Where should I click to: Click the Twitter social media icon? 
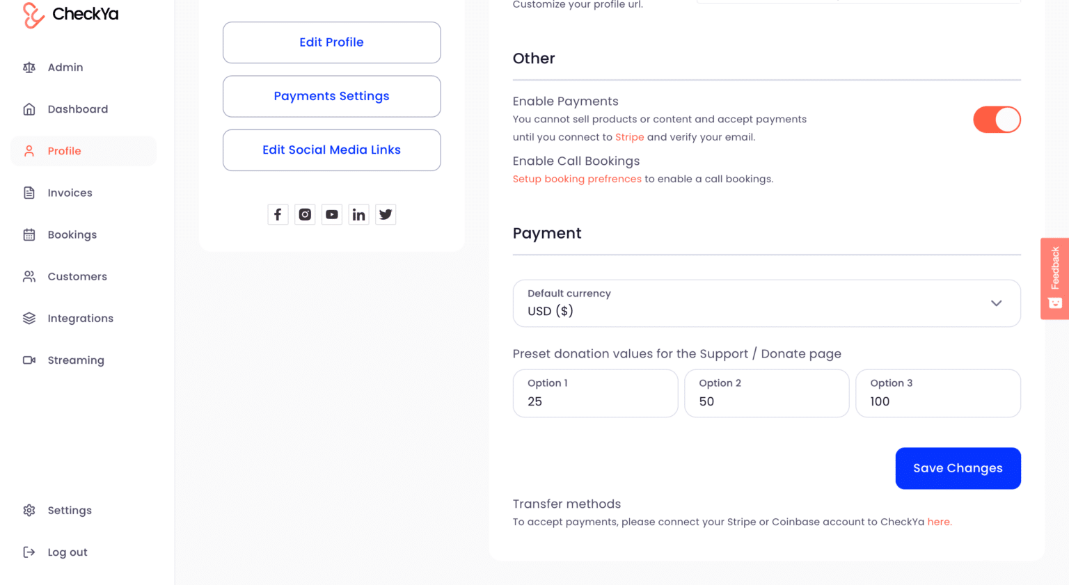pos(386,214)
